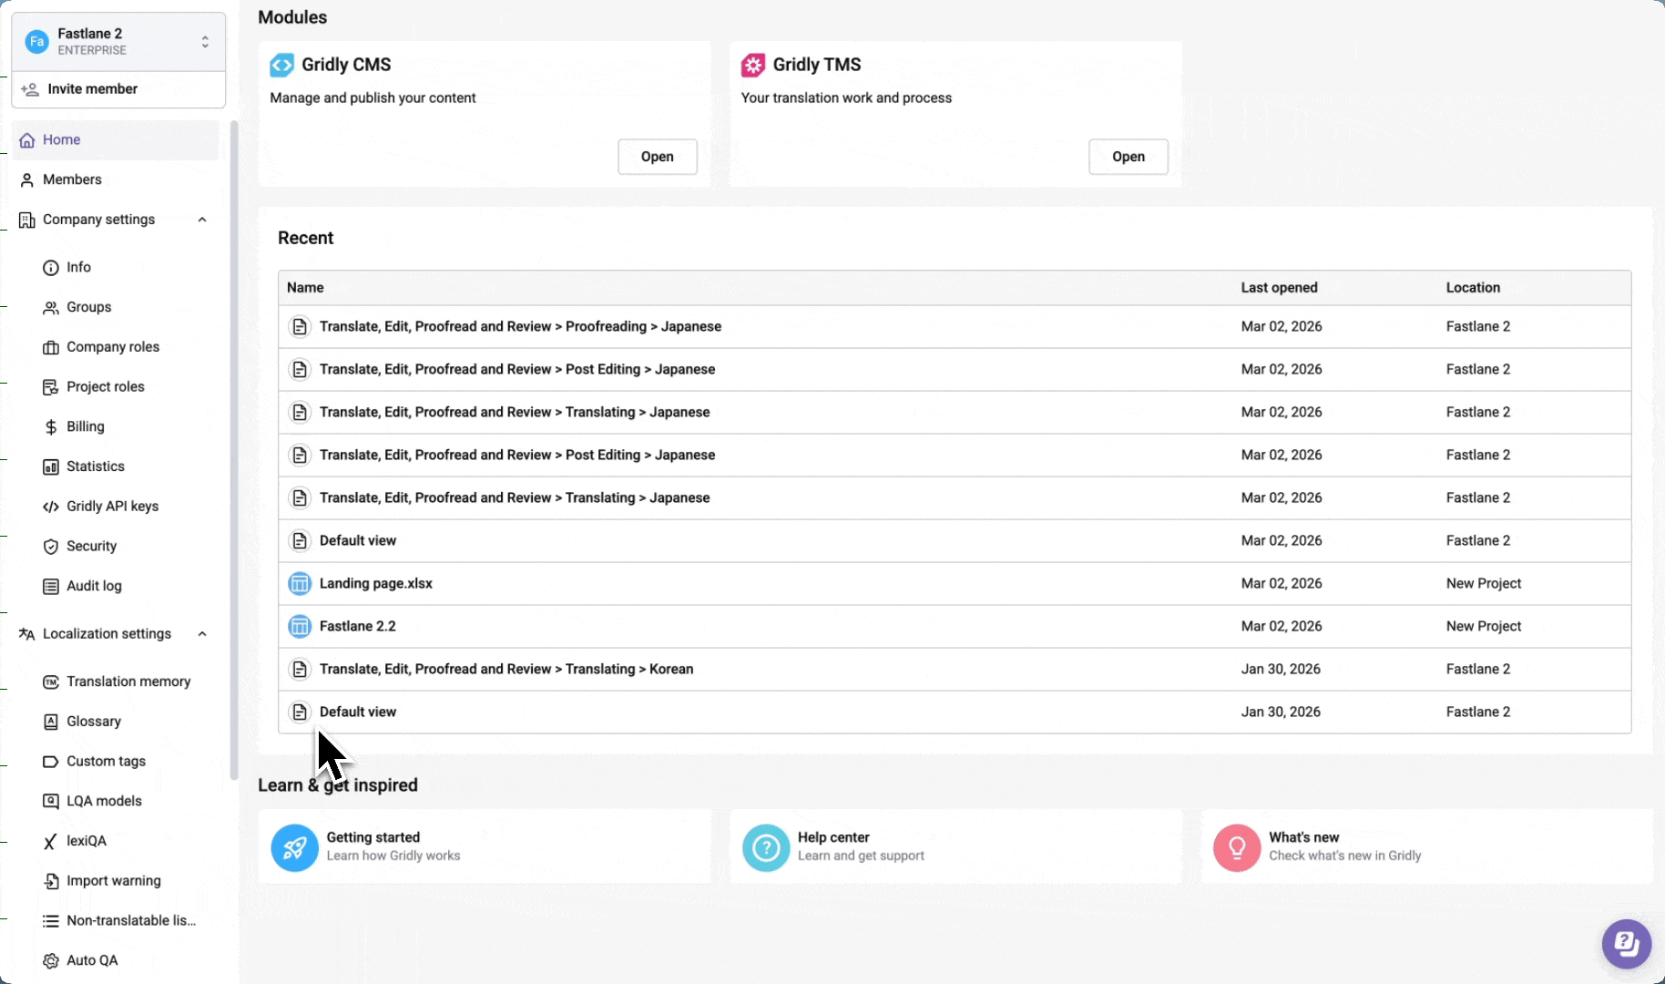This screenshot has width=1665, height=984.
Task: Click the lexiQA sidebar icon
Action: (50, 841)
